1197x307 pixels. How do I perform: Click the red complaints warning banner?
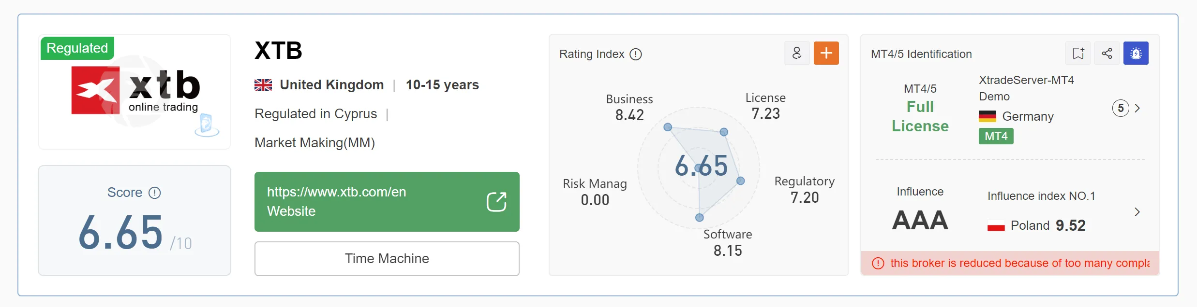click(x=1010, y=263)
